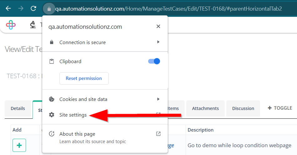Screen dimensions: 297x155
Task: Toggle off the Clipboard permission switch
Action: (154, 61)
